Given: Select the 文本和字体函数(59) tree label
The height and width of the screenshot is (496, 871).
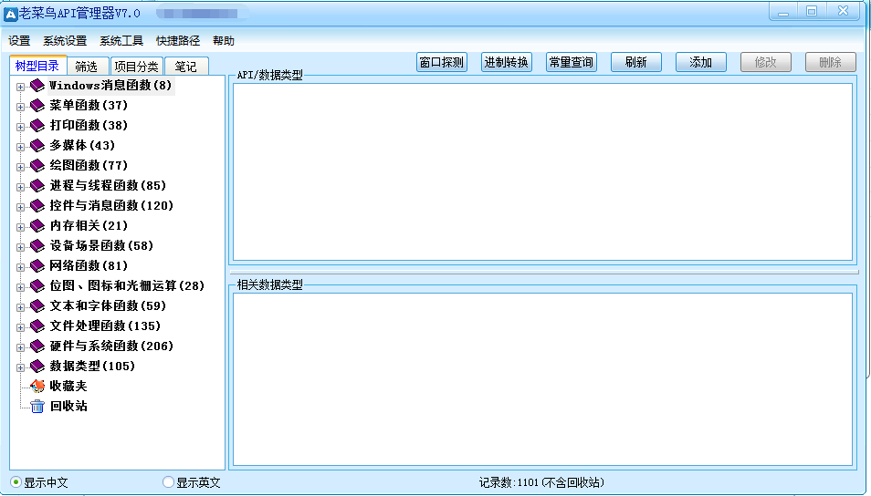Looking at the screenshot, I should click(109, 305).
